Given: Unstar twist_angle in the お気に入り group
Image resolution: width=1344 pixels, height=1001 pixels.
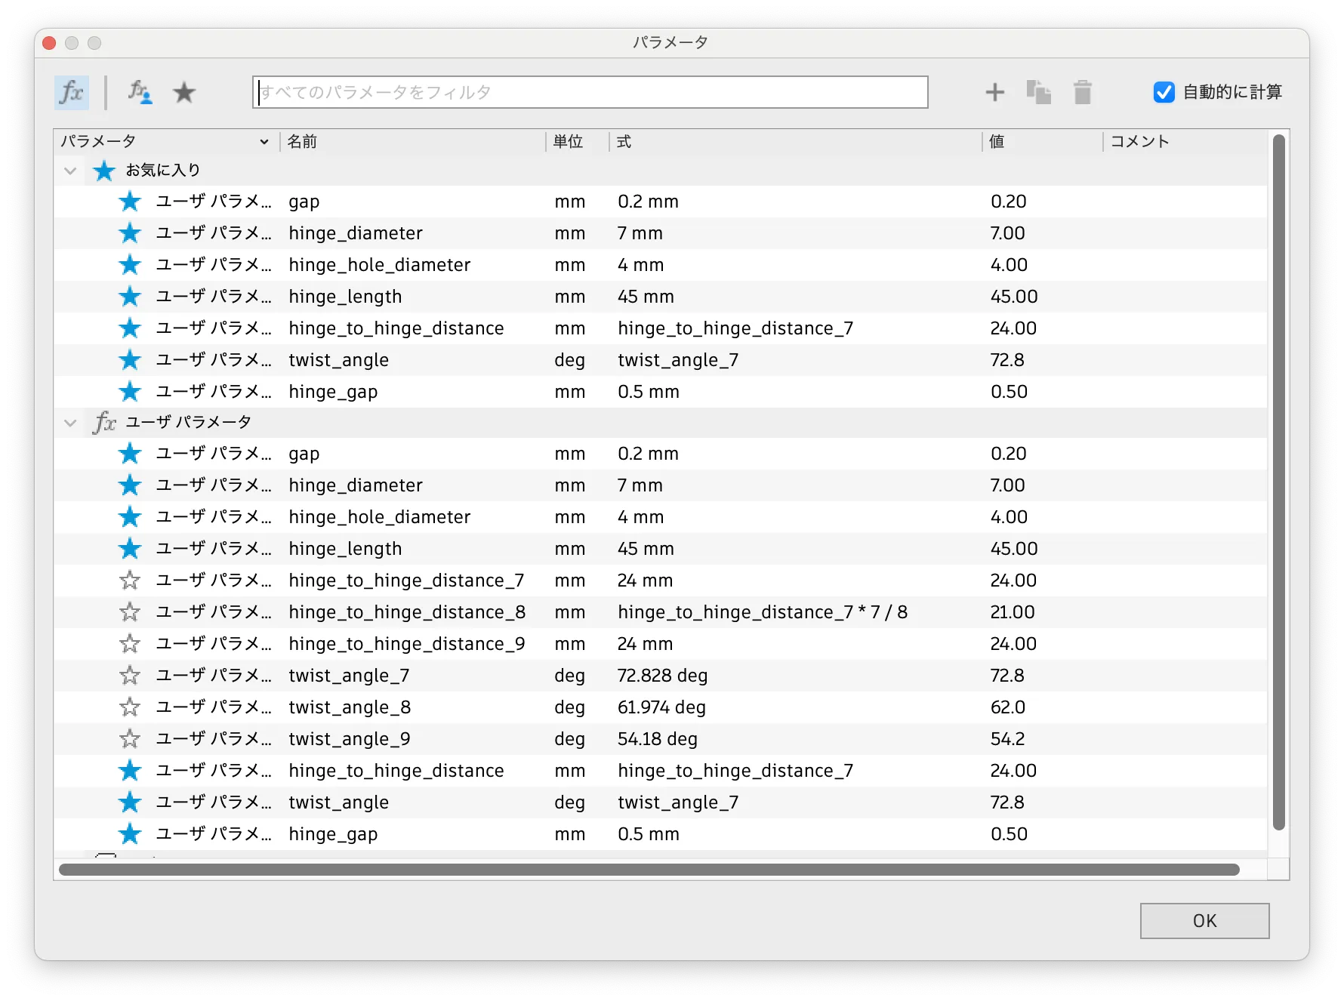Looking at the screenshot, I should pyautogui.click(x=130, y=359).
